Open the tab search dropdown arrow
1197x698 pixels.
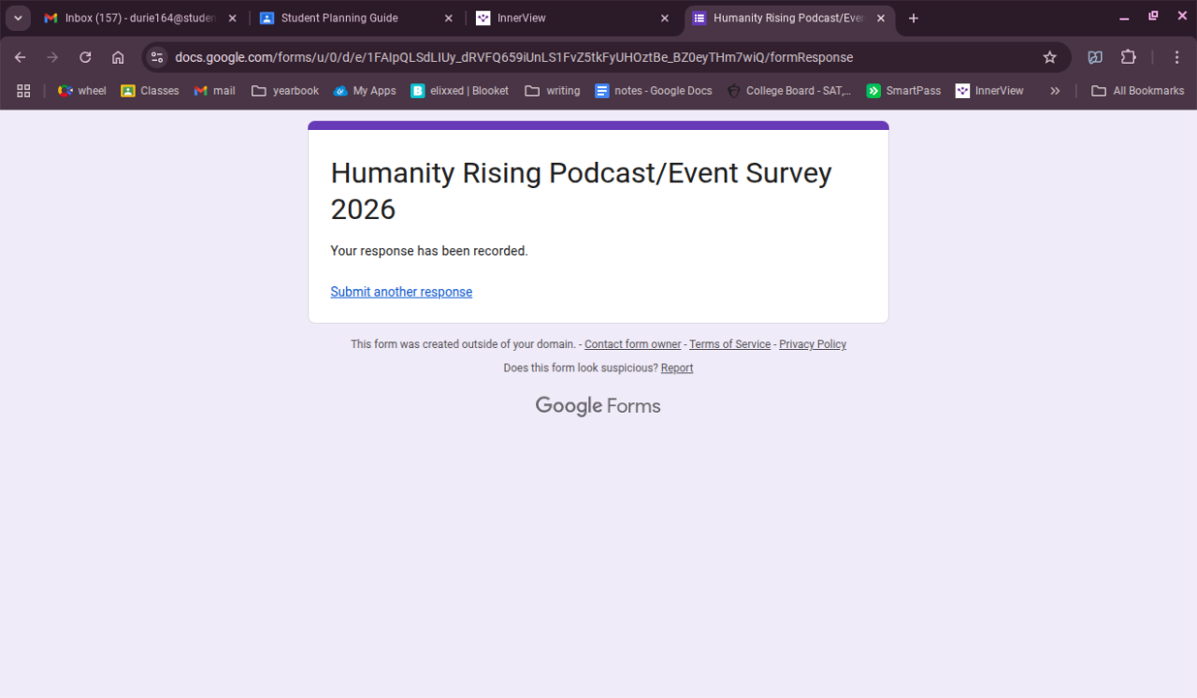tap(18, 18)
